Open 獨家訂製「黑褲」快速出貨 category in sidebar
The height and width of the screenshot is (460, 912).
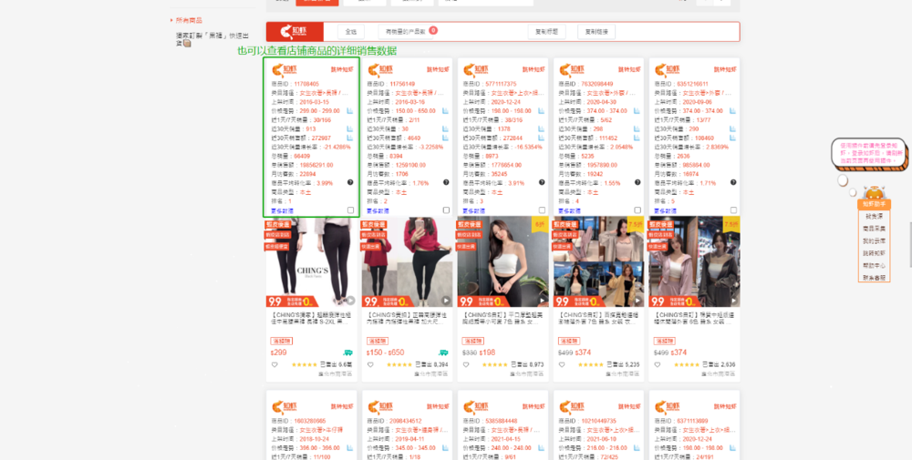[212, 39]
